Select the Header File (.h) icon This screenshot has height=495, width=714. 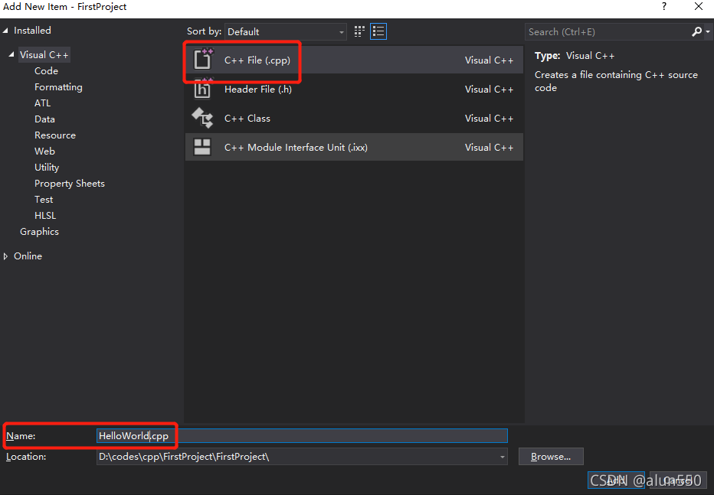[203, 89]
